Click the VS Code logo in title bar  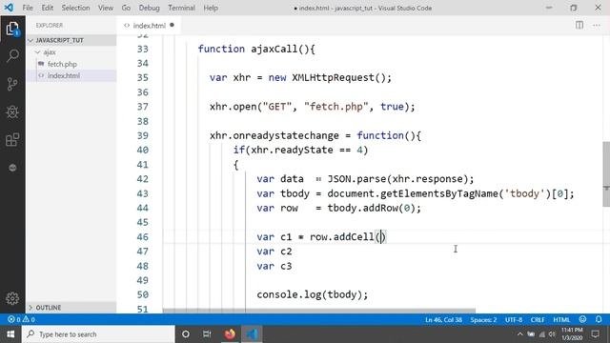pyautogui.click(x=9, y=8)
